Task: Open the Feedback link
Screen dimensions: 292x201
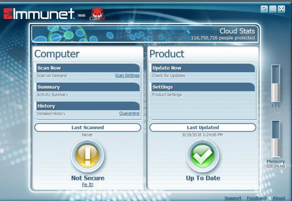Action: 257,198
